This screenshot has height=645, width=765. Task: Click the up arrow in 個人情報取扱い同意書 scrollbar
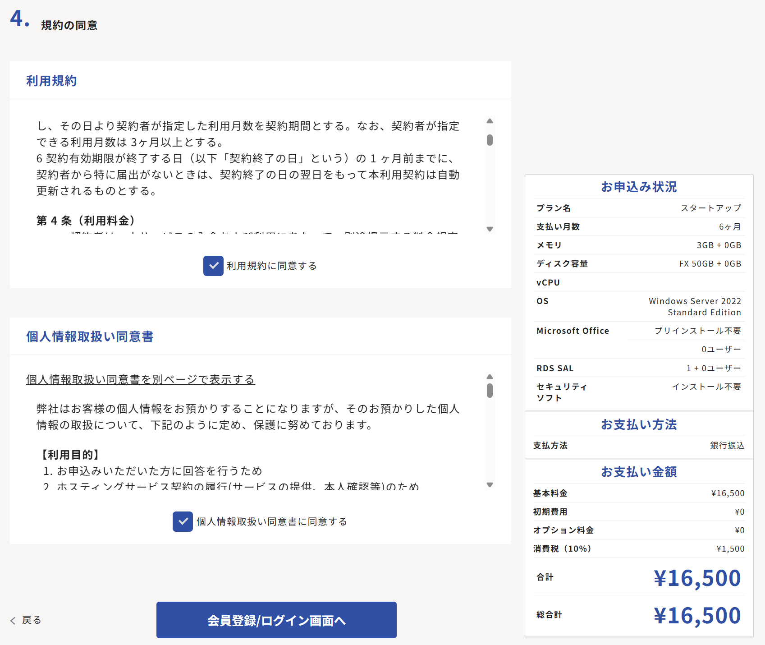pyautogui.click(x=490, y=377)
